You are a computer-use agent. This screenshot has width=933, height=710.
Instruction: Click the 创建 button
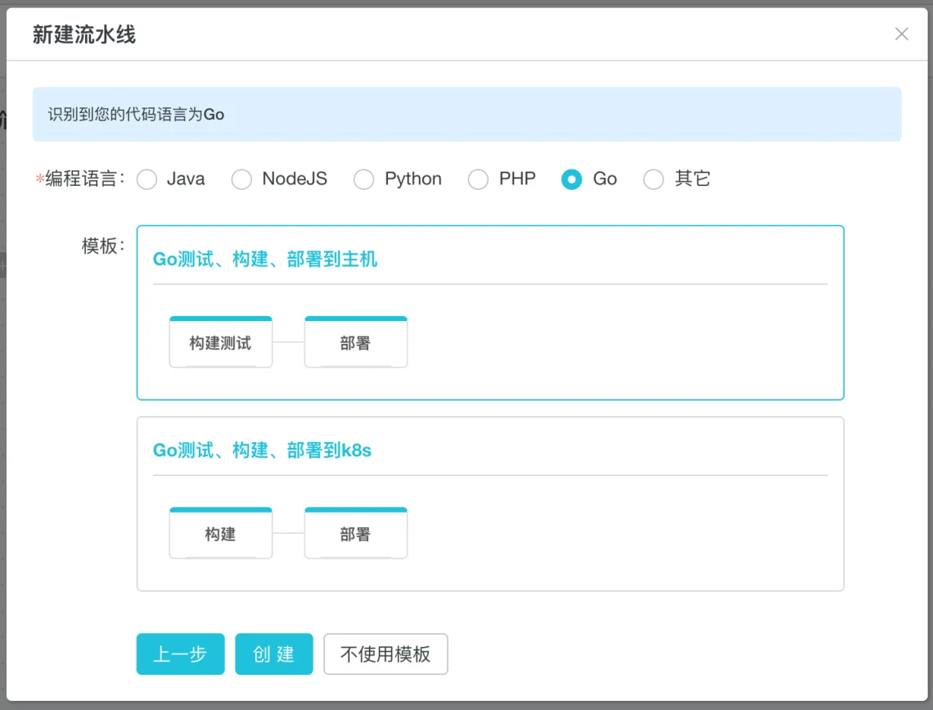point(273,654)
